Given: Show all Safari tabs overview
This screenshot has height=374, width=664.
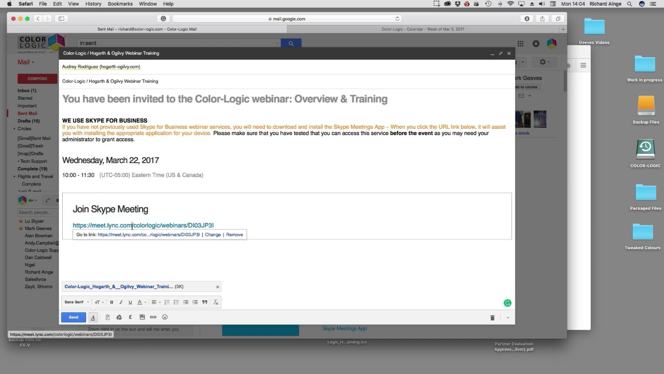Looking at the screenshot, I should [x=558, y=19].
